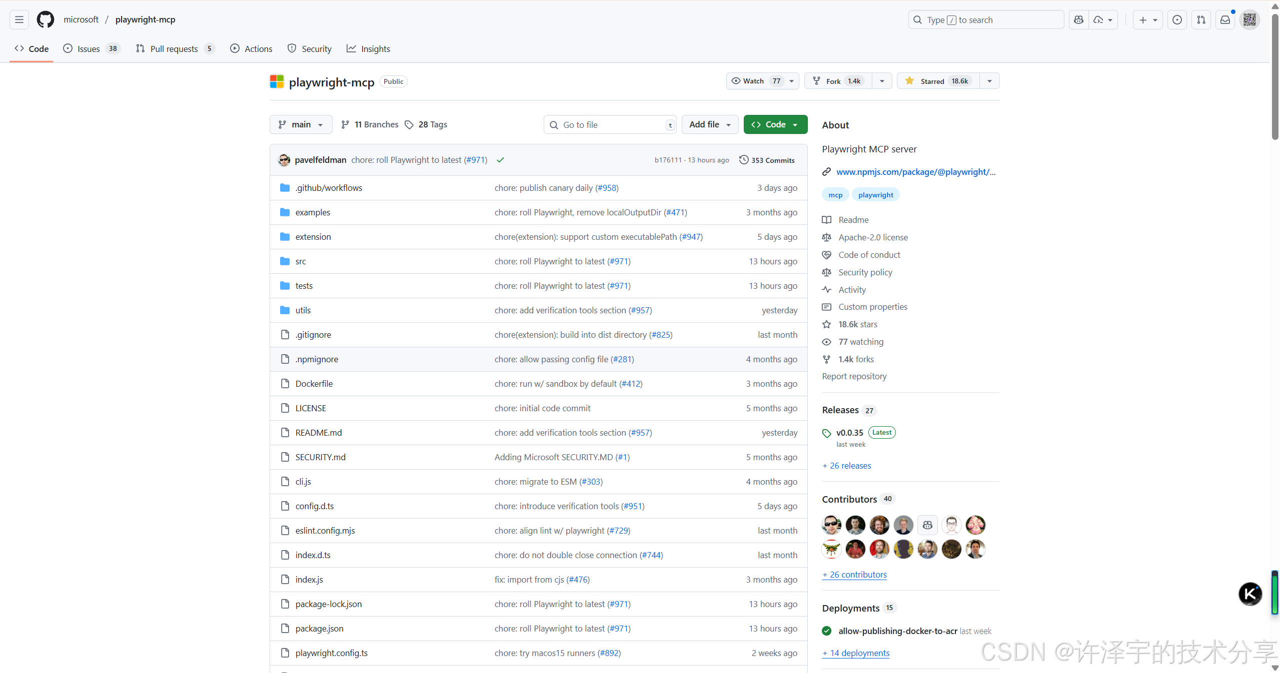The image size is (1280, 673).
Task: Expand the star lists dropdown arrow
Action: tap(989, 81)
